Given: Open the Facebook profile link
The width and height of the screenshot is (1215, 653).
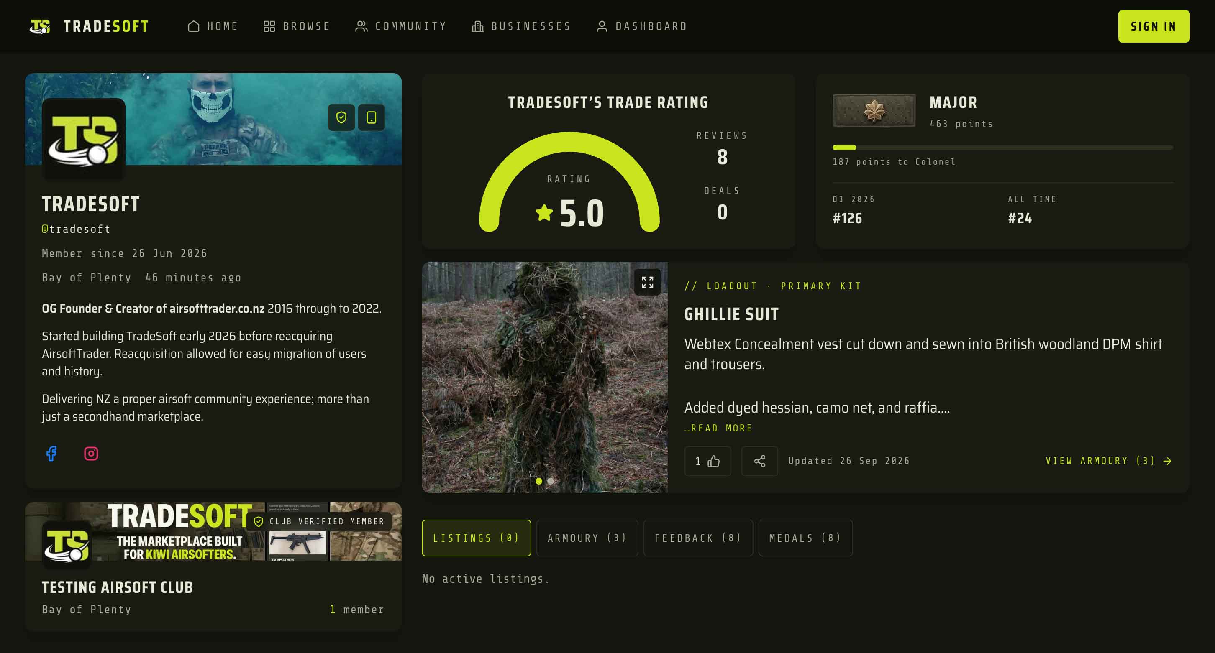Looking at the screenshot, I should point(51,453).
